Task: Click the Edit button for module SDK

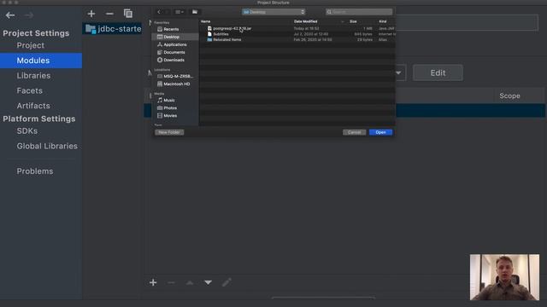Action: [438, 72]
